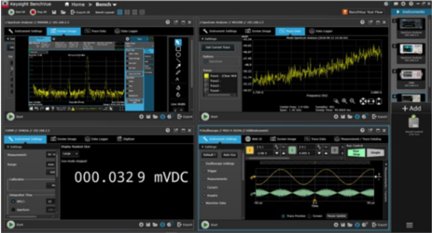The width and height of the screenshot is (432, 233).
Task: Open Trace Data tab in first Spectrum Analyzer
Action: coord(95,31)
